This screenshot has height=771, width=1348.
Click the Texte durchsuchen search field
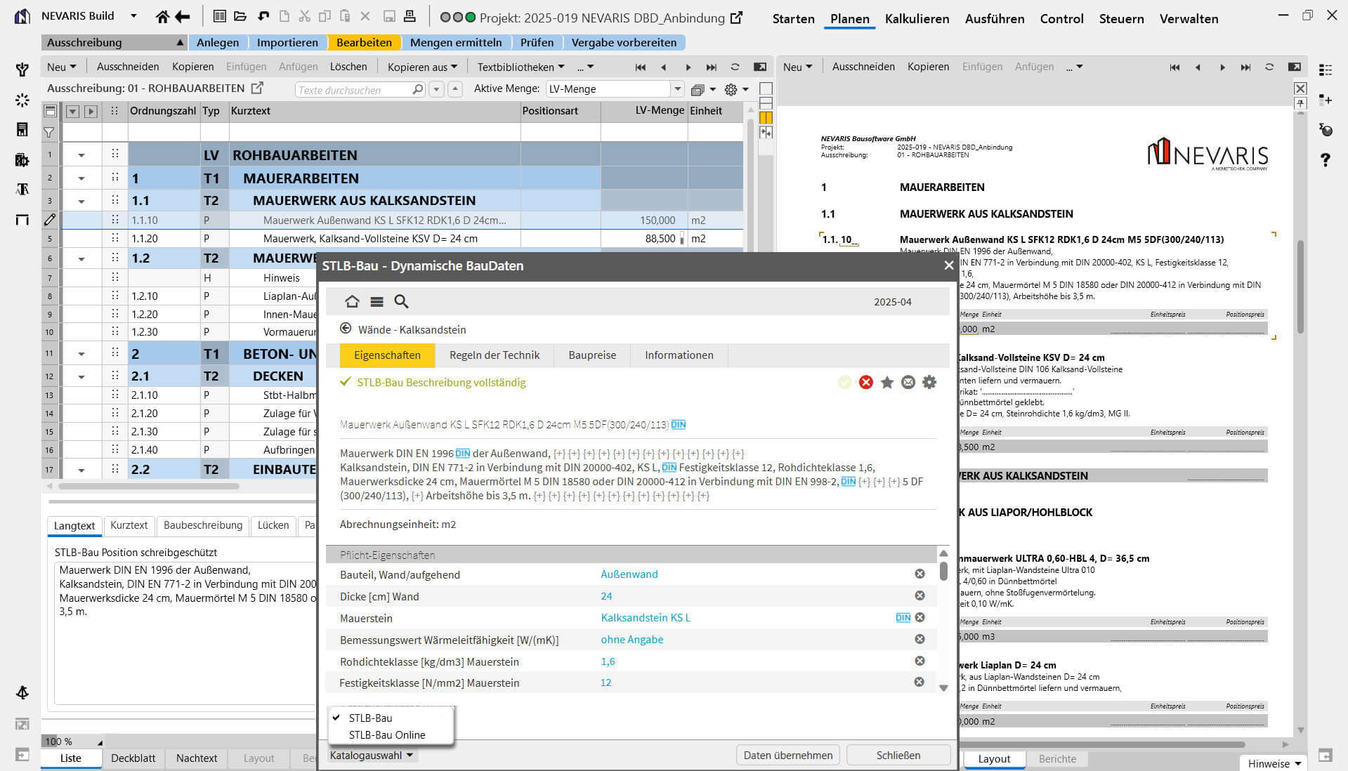point(360,89)
